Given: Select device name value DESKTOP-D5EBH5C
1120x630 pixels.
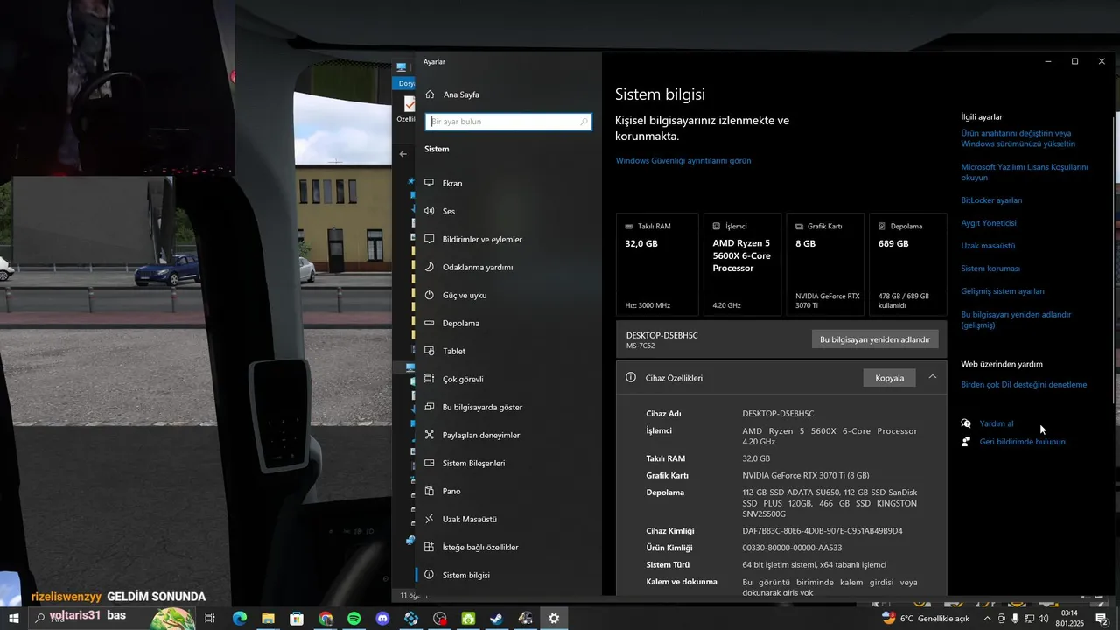Looking at the screenshot, I should click(778, 414).
